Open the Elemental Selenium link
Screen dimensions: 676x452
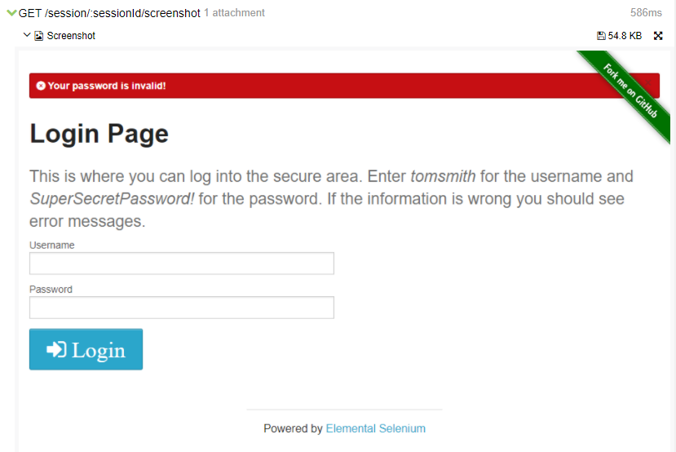click(x=375, y=428)
